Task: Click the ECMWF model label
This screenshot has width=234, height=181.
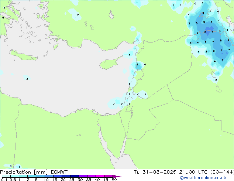Action: tap(59, 172)
